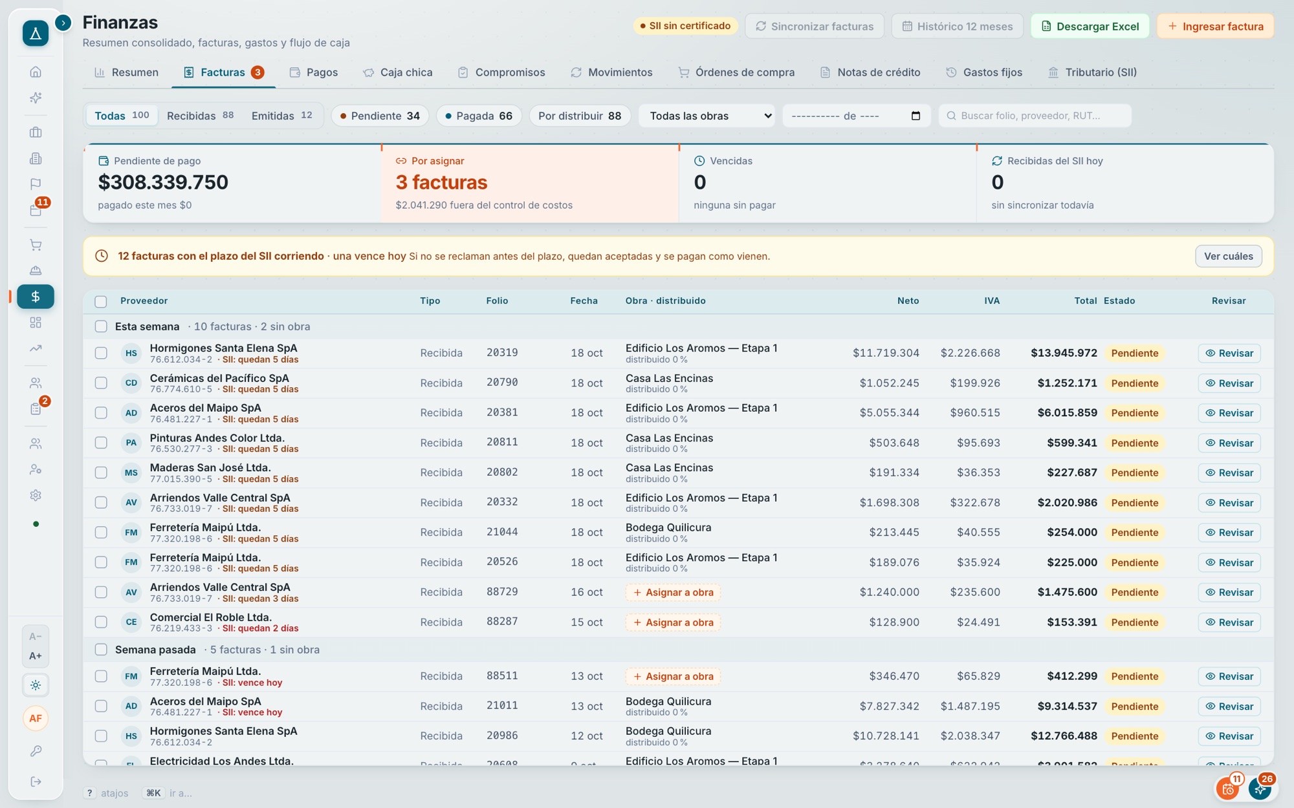Screen dimensions: 1294x808
Task: Click the sparkle assistant icon in sidebar
Action: [x=36, y=98]
